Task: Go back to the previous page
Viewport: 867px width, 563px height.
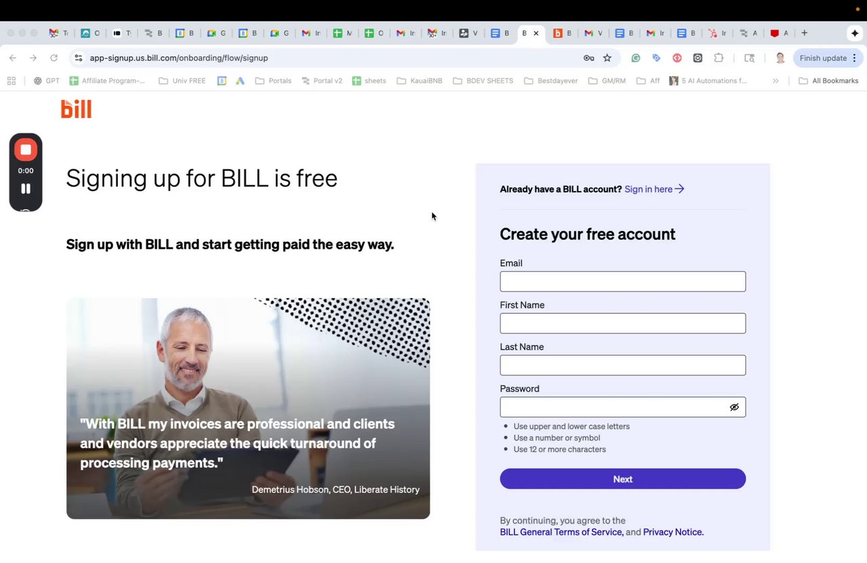Action: point(13,58)
